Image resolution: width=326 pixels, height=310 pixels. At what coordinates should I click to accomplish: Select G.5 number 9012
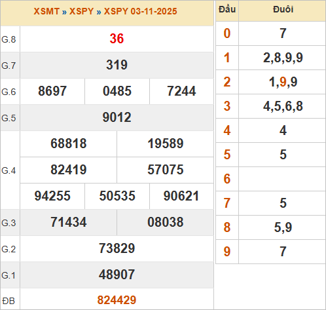point(117,117)
